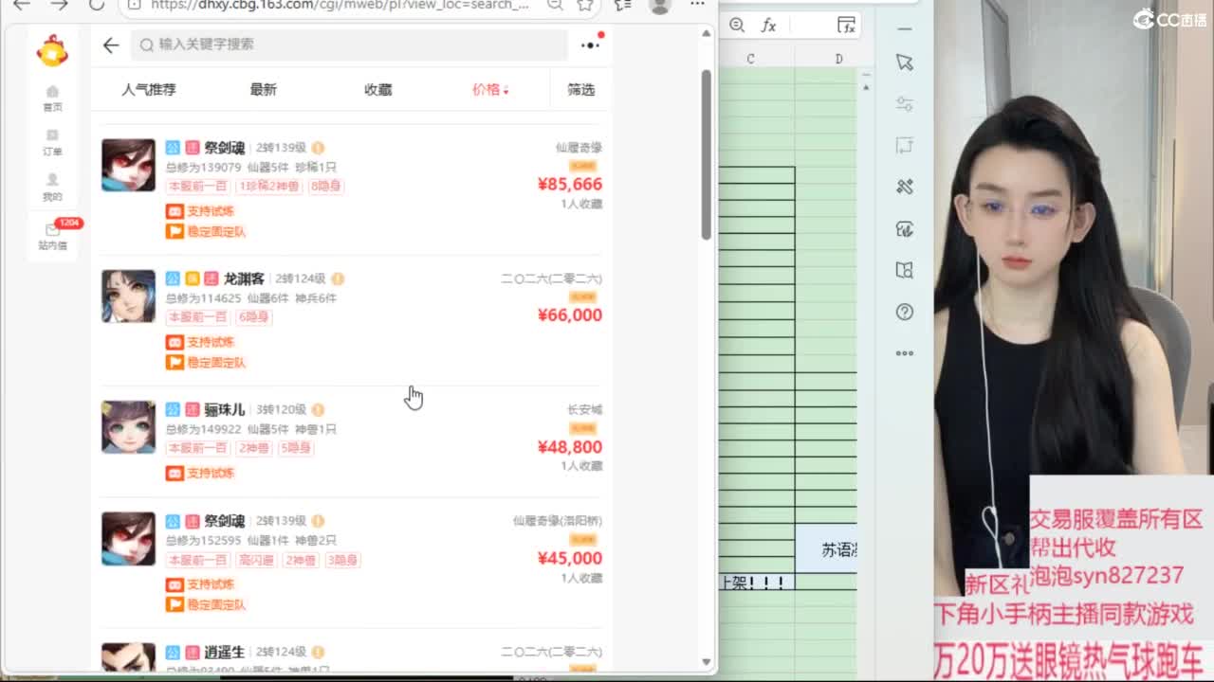
Task: Open the sliders settings icon in spreadsheet sidebar
Action: coord(904,104)
